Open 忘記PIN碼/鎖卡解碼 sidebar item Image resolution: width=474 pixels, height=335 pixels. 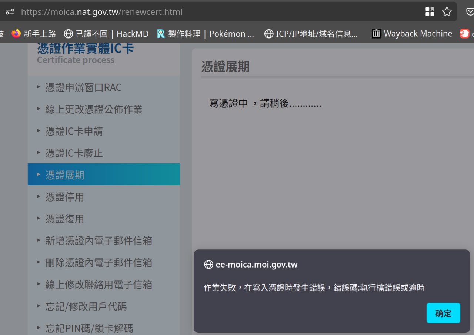click(89, 328)
